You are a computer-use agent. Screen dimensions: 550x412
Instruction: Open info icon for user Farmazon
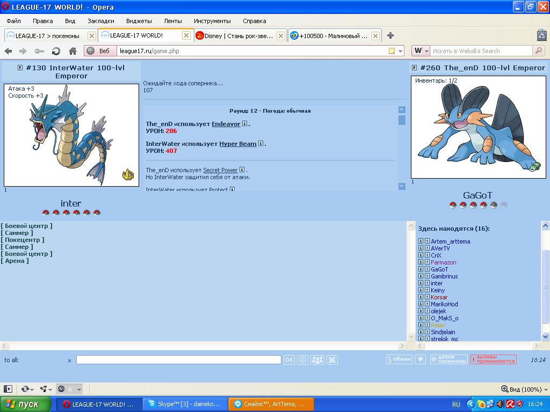421,262
